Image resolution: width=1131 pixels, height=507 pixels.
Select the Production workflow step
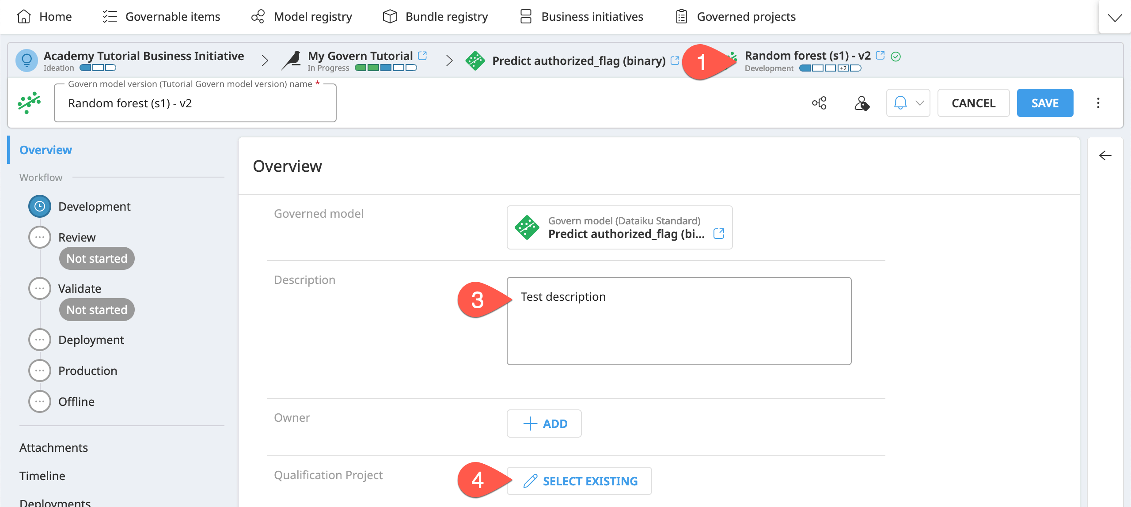click(87, 371)
